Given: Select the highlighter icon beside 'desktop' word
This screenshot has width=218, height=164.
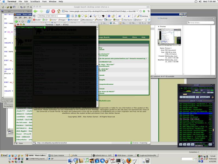Looking at the screenshot, I should [138, 16].
